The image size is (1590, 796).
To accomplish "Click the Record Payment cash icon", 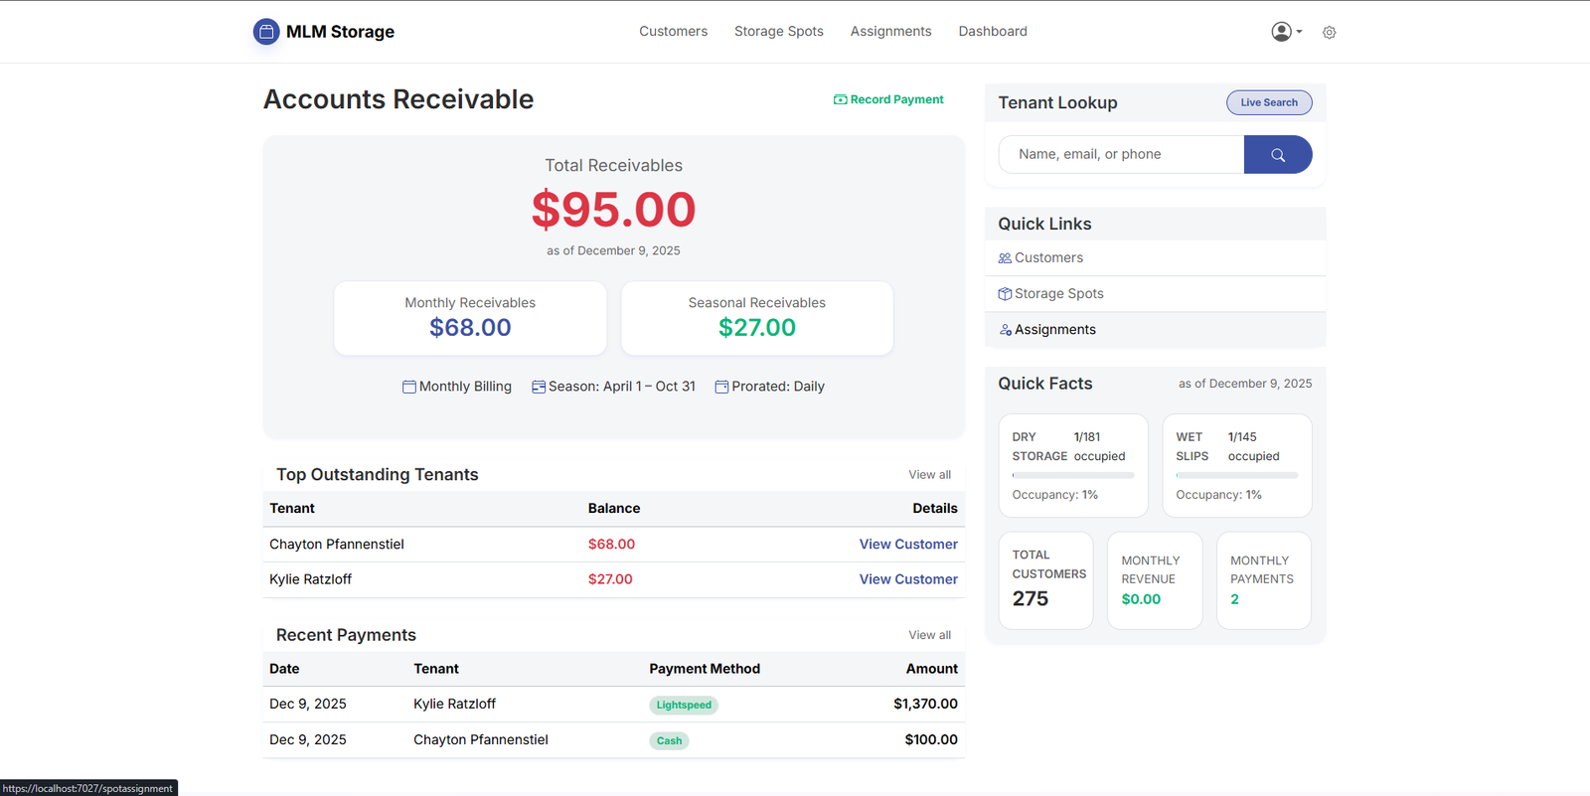I will coord(841,99).
